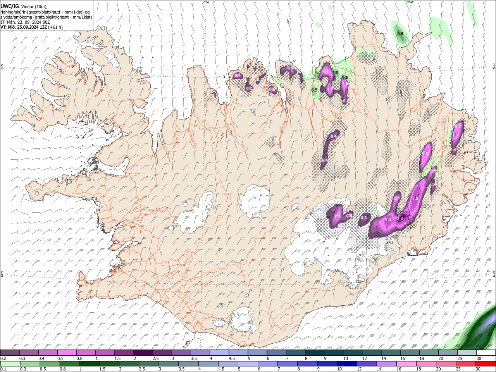This screenshot has height=372, width=496.
Task: Select the 0.3 map value beside the 1.3 snow band
Action: 363,218
